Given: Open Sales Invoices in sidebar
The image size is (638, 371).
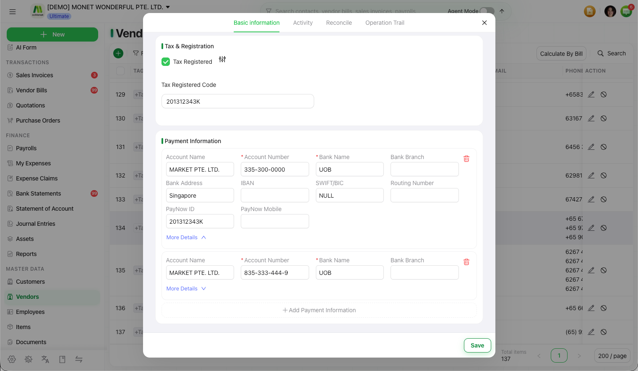Looking at the screenshot, I should point(52,75).
